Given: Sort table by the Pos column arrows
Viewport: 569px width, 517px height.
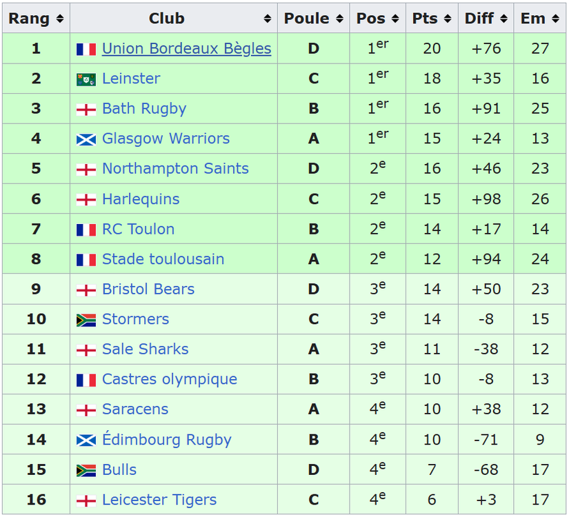Looking at the screenshot, I should pyautogui.click(x=396, y=19).
